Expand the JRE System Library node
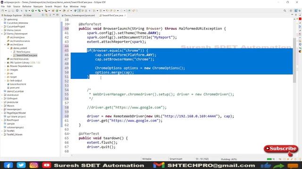The width and height of the screenshot is (302, 169). 5,62
